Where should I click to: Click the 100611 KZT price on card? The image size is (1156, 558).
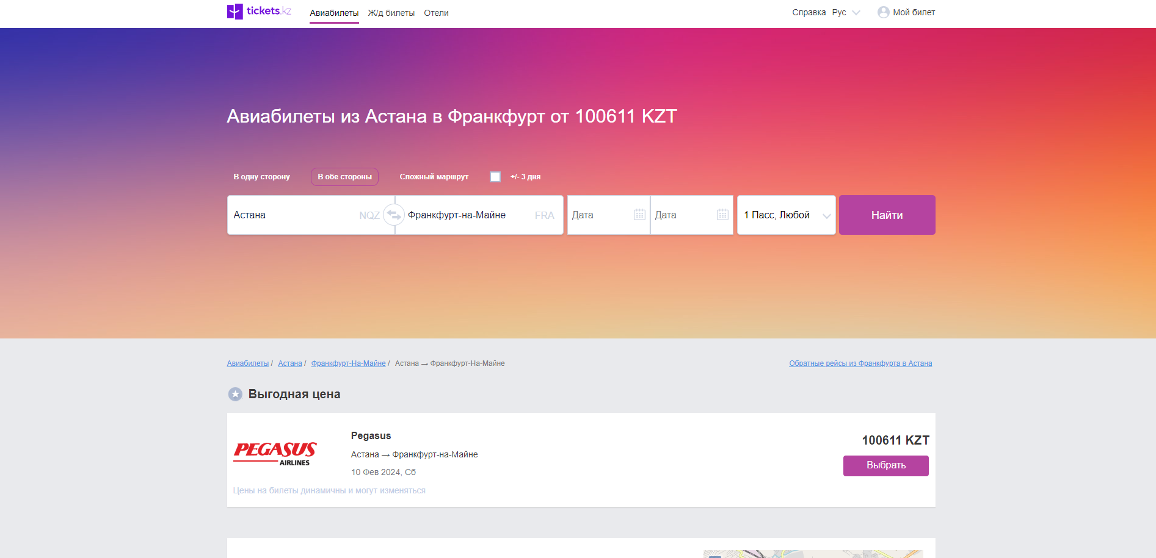point(895,440)
